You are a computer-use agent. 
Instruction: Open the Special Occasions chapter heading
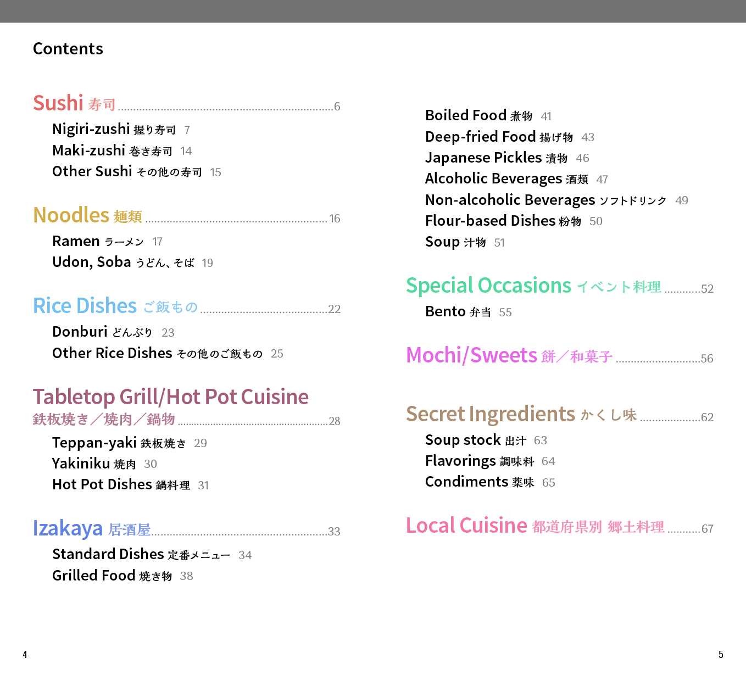pos(560,286)
